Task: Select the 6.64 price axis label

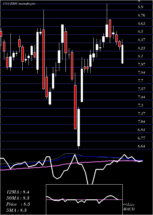Action: click(141, 146)
